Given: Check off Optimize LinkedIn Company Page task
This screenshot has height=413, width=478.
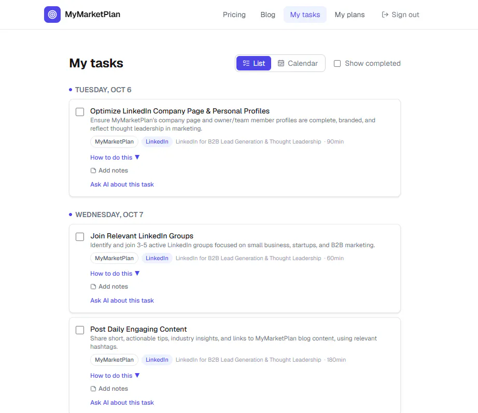Looking at the screenshot, I should (80, 112).
